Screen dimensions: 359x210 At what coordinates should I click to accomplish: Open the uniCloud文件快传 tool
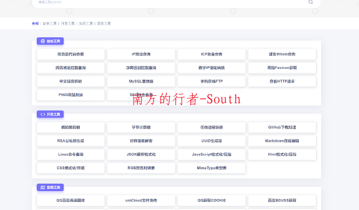point(141,200)
